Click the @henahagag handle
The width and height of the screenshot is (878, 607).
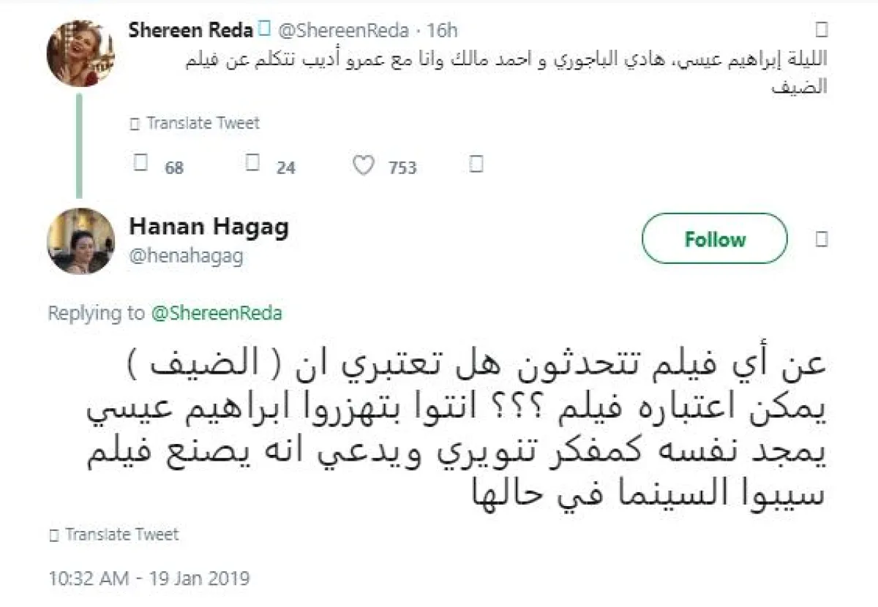186,256
